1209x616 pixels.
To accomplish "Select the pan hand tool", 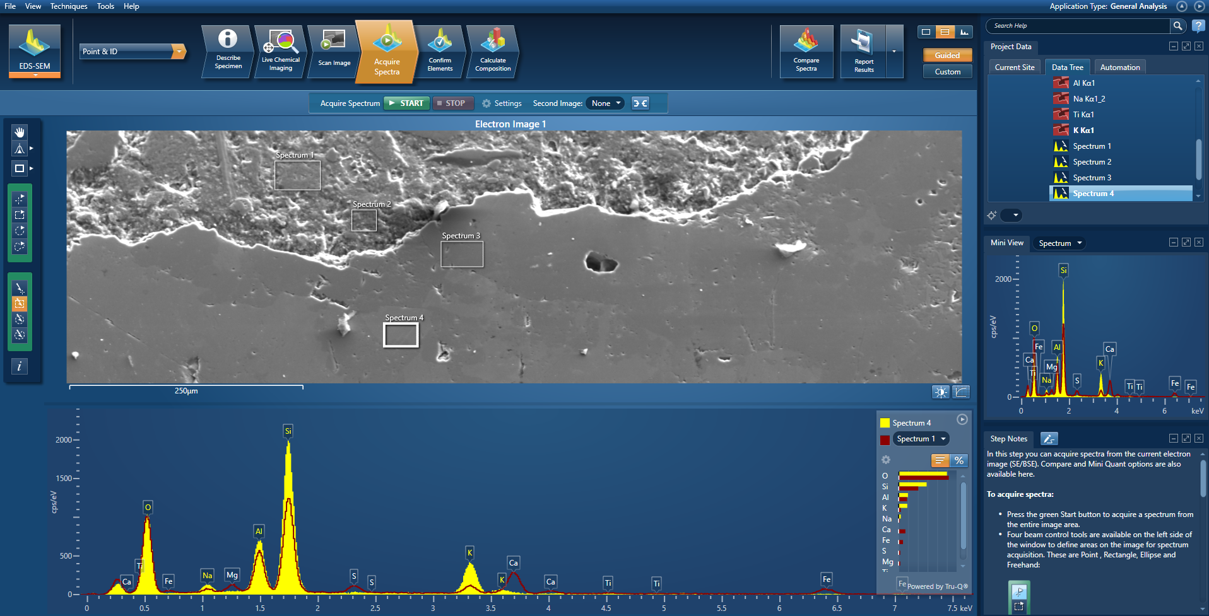I will (20, 132).
